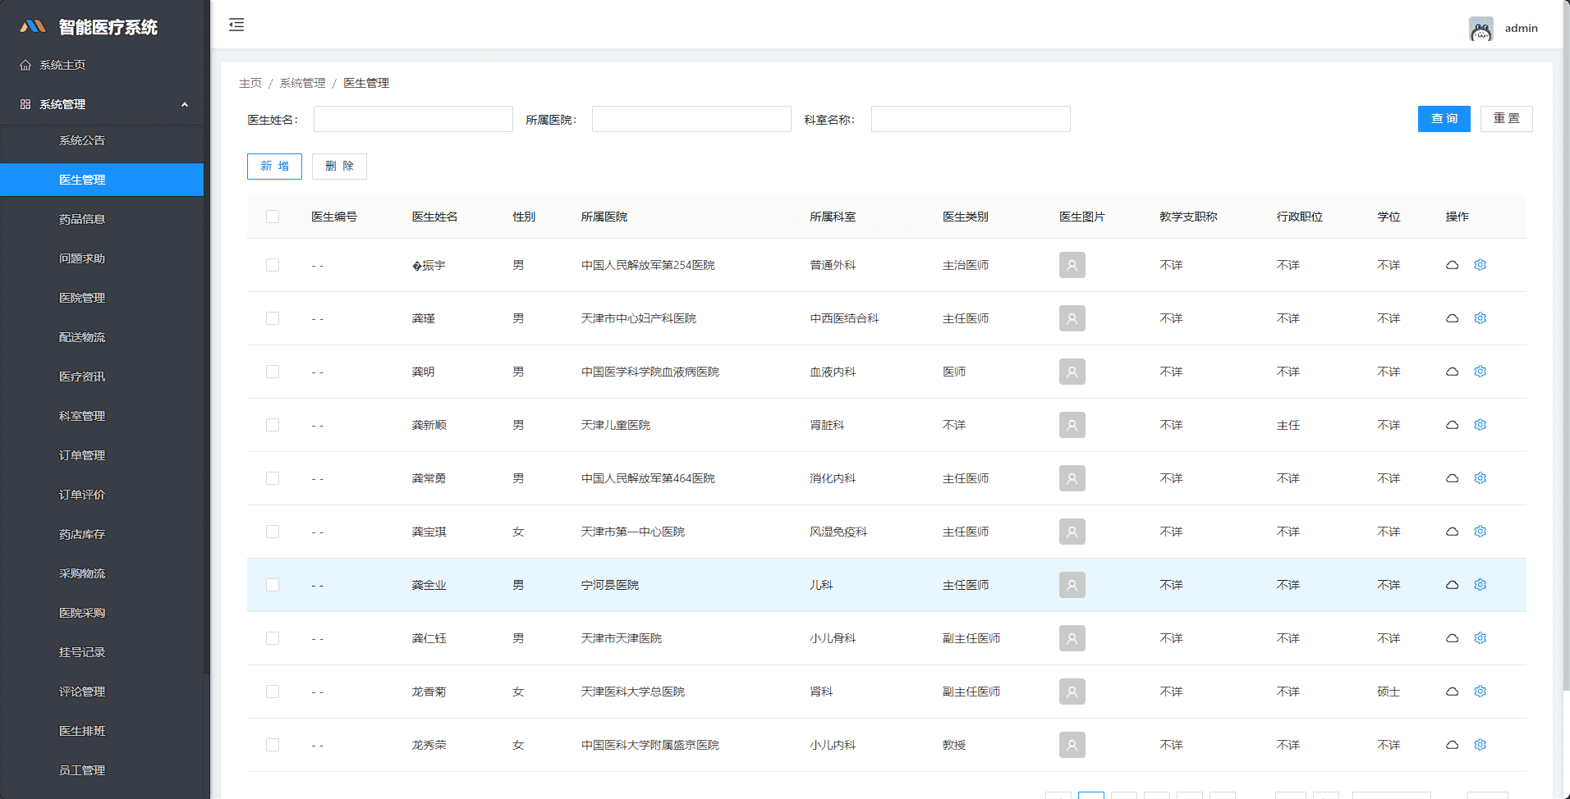Click the doctor photo placeholder for 龙秀荣
This screenshot has height=799, width=1570.
[x=1072, y=745]
